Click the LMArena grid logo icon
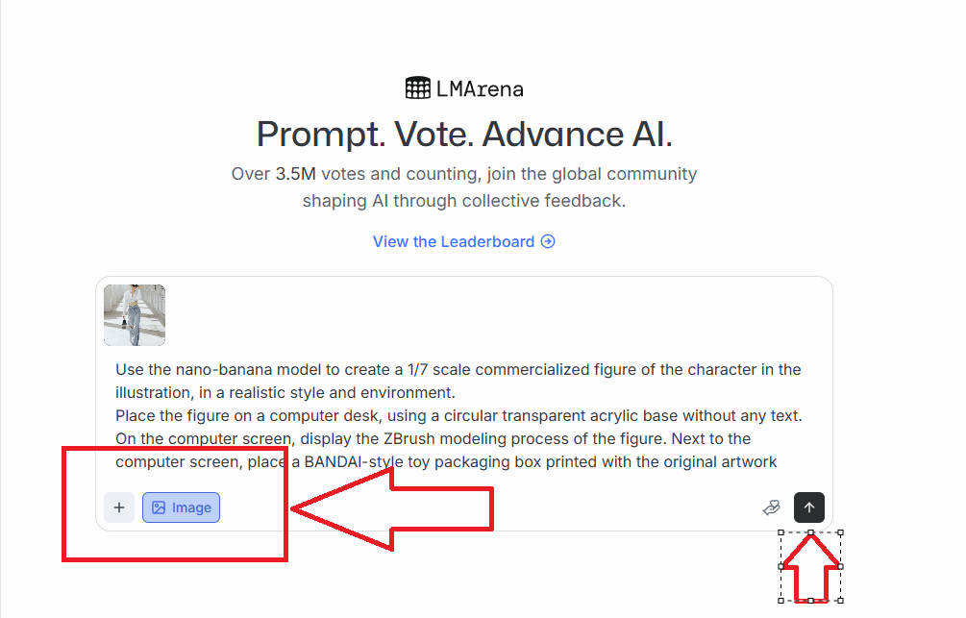 [x=417, y=88]
